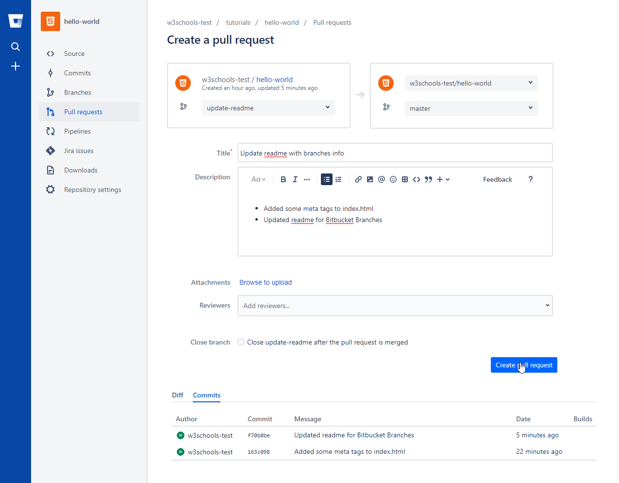Screen dimensions: 619x483
Task: Open the insert plus dropdown
Action: tap(443, 179)
